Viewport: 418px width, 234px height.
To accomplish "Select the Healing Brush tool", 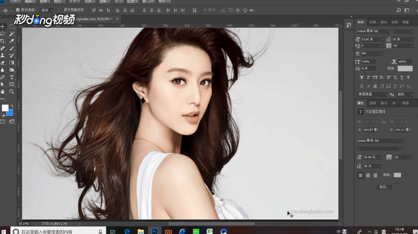I will 2,48.
